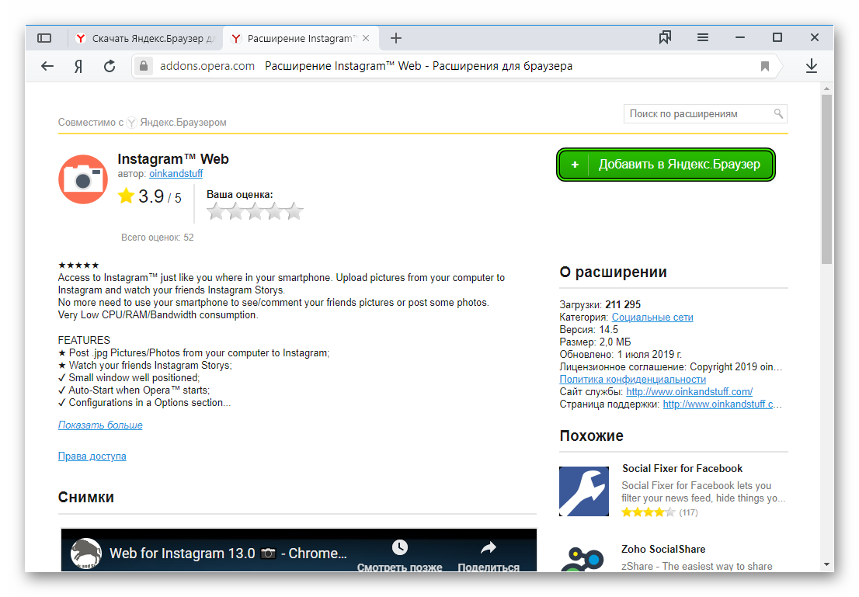Switch to the Скачать Яндекс.Браузер tab
Screen dimensions: 859x597
[145, 38]
